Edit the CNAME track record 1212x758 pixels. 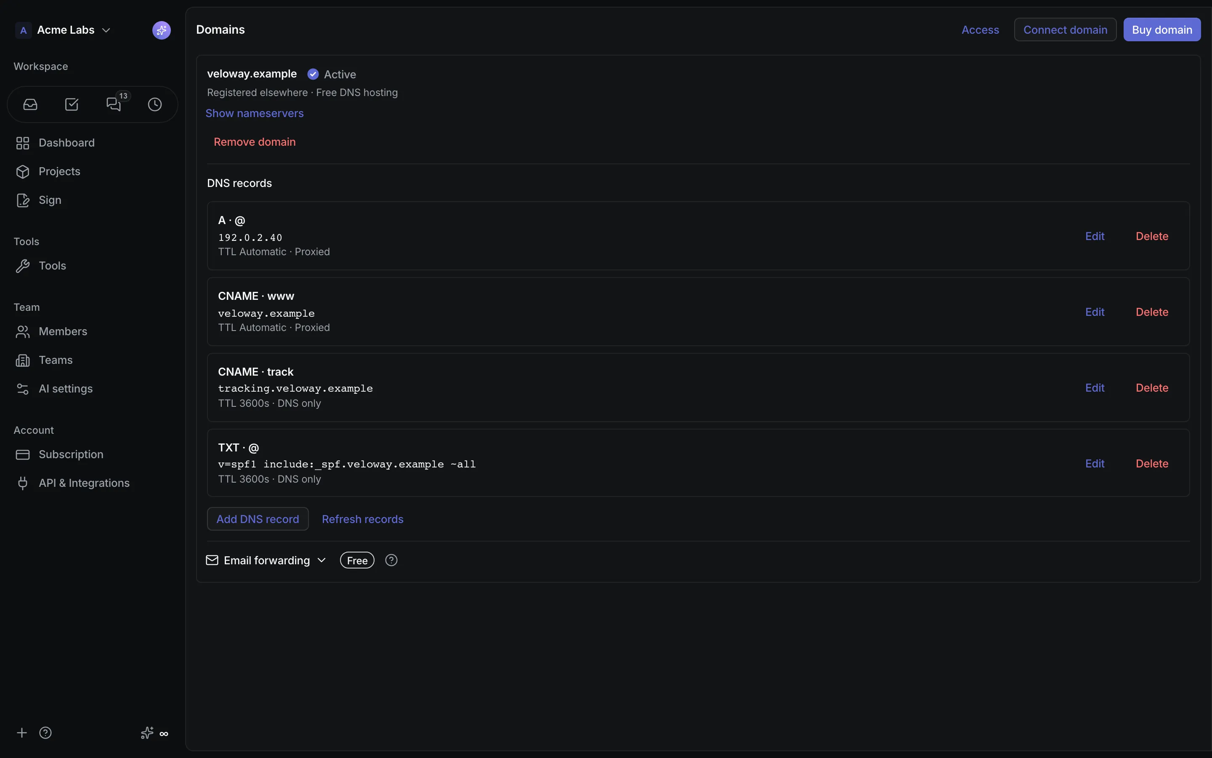(x=1095, y=387)
